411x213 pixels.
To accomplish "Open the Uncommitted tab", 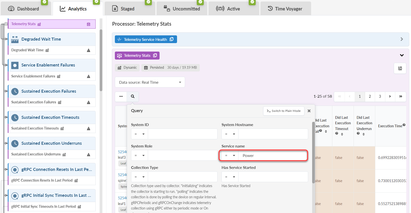I will 182,9.
